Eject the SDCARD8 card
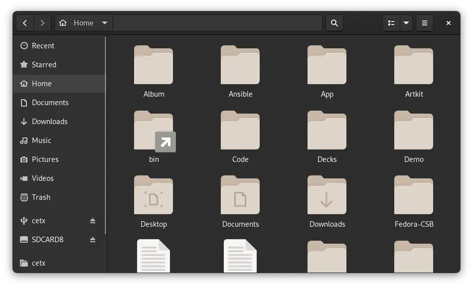 pos(93,239)
